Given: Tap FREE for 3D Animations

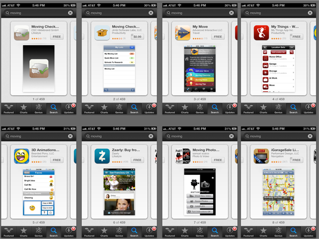Looking at the screenshot, I should (x=57, y=160).
